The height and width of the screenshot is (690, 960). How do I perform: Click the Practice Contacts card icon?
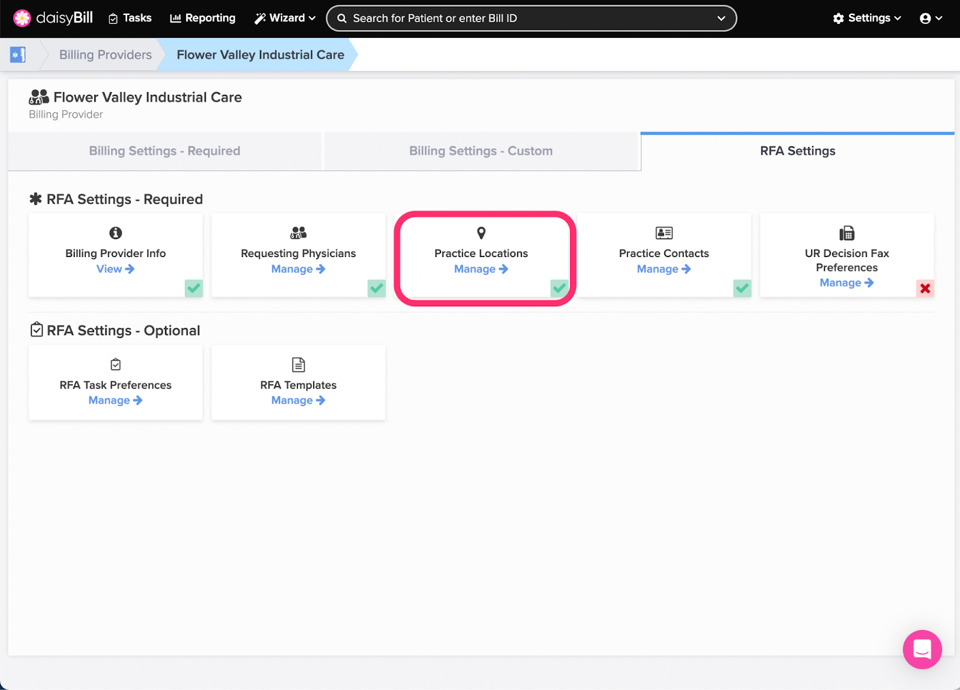click(664, 233)
